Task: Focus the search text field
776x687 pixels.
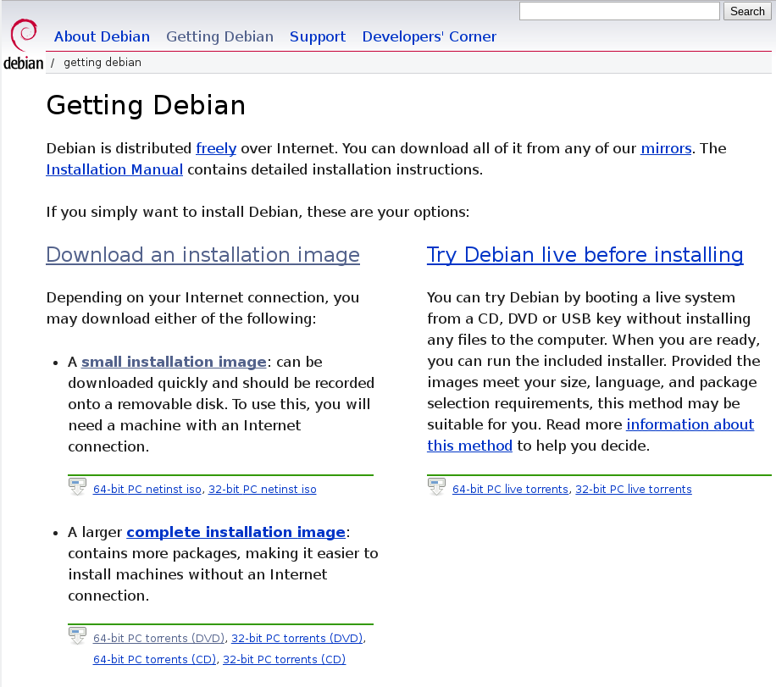Action: coord(618,11)
